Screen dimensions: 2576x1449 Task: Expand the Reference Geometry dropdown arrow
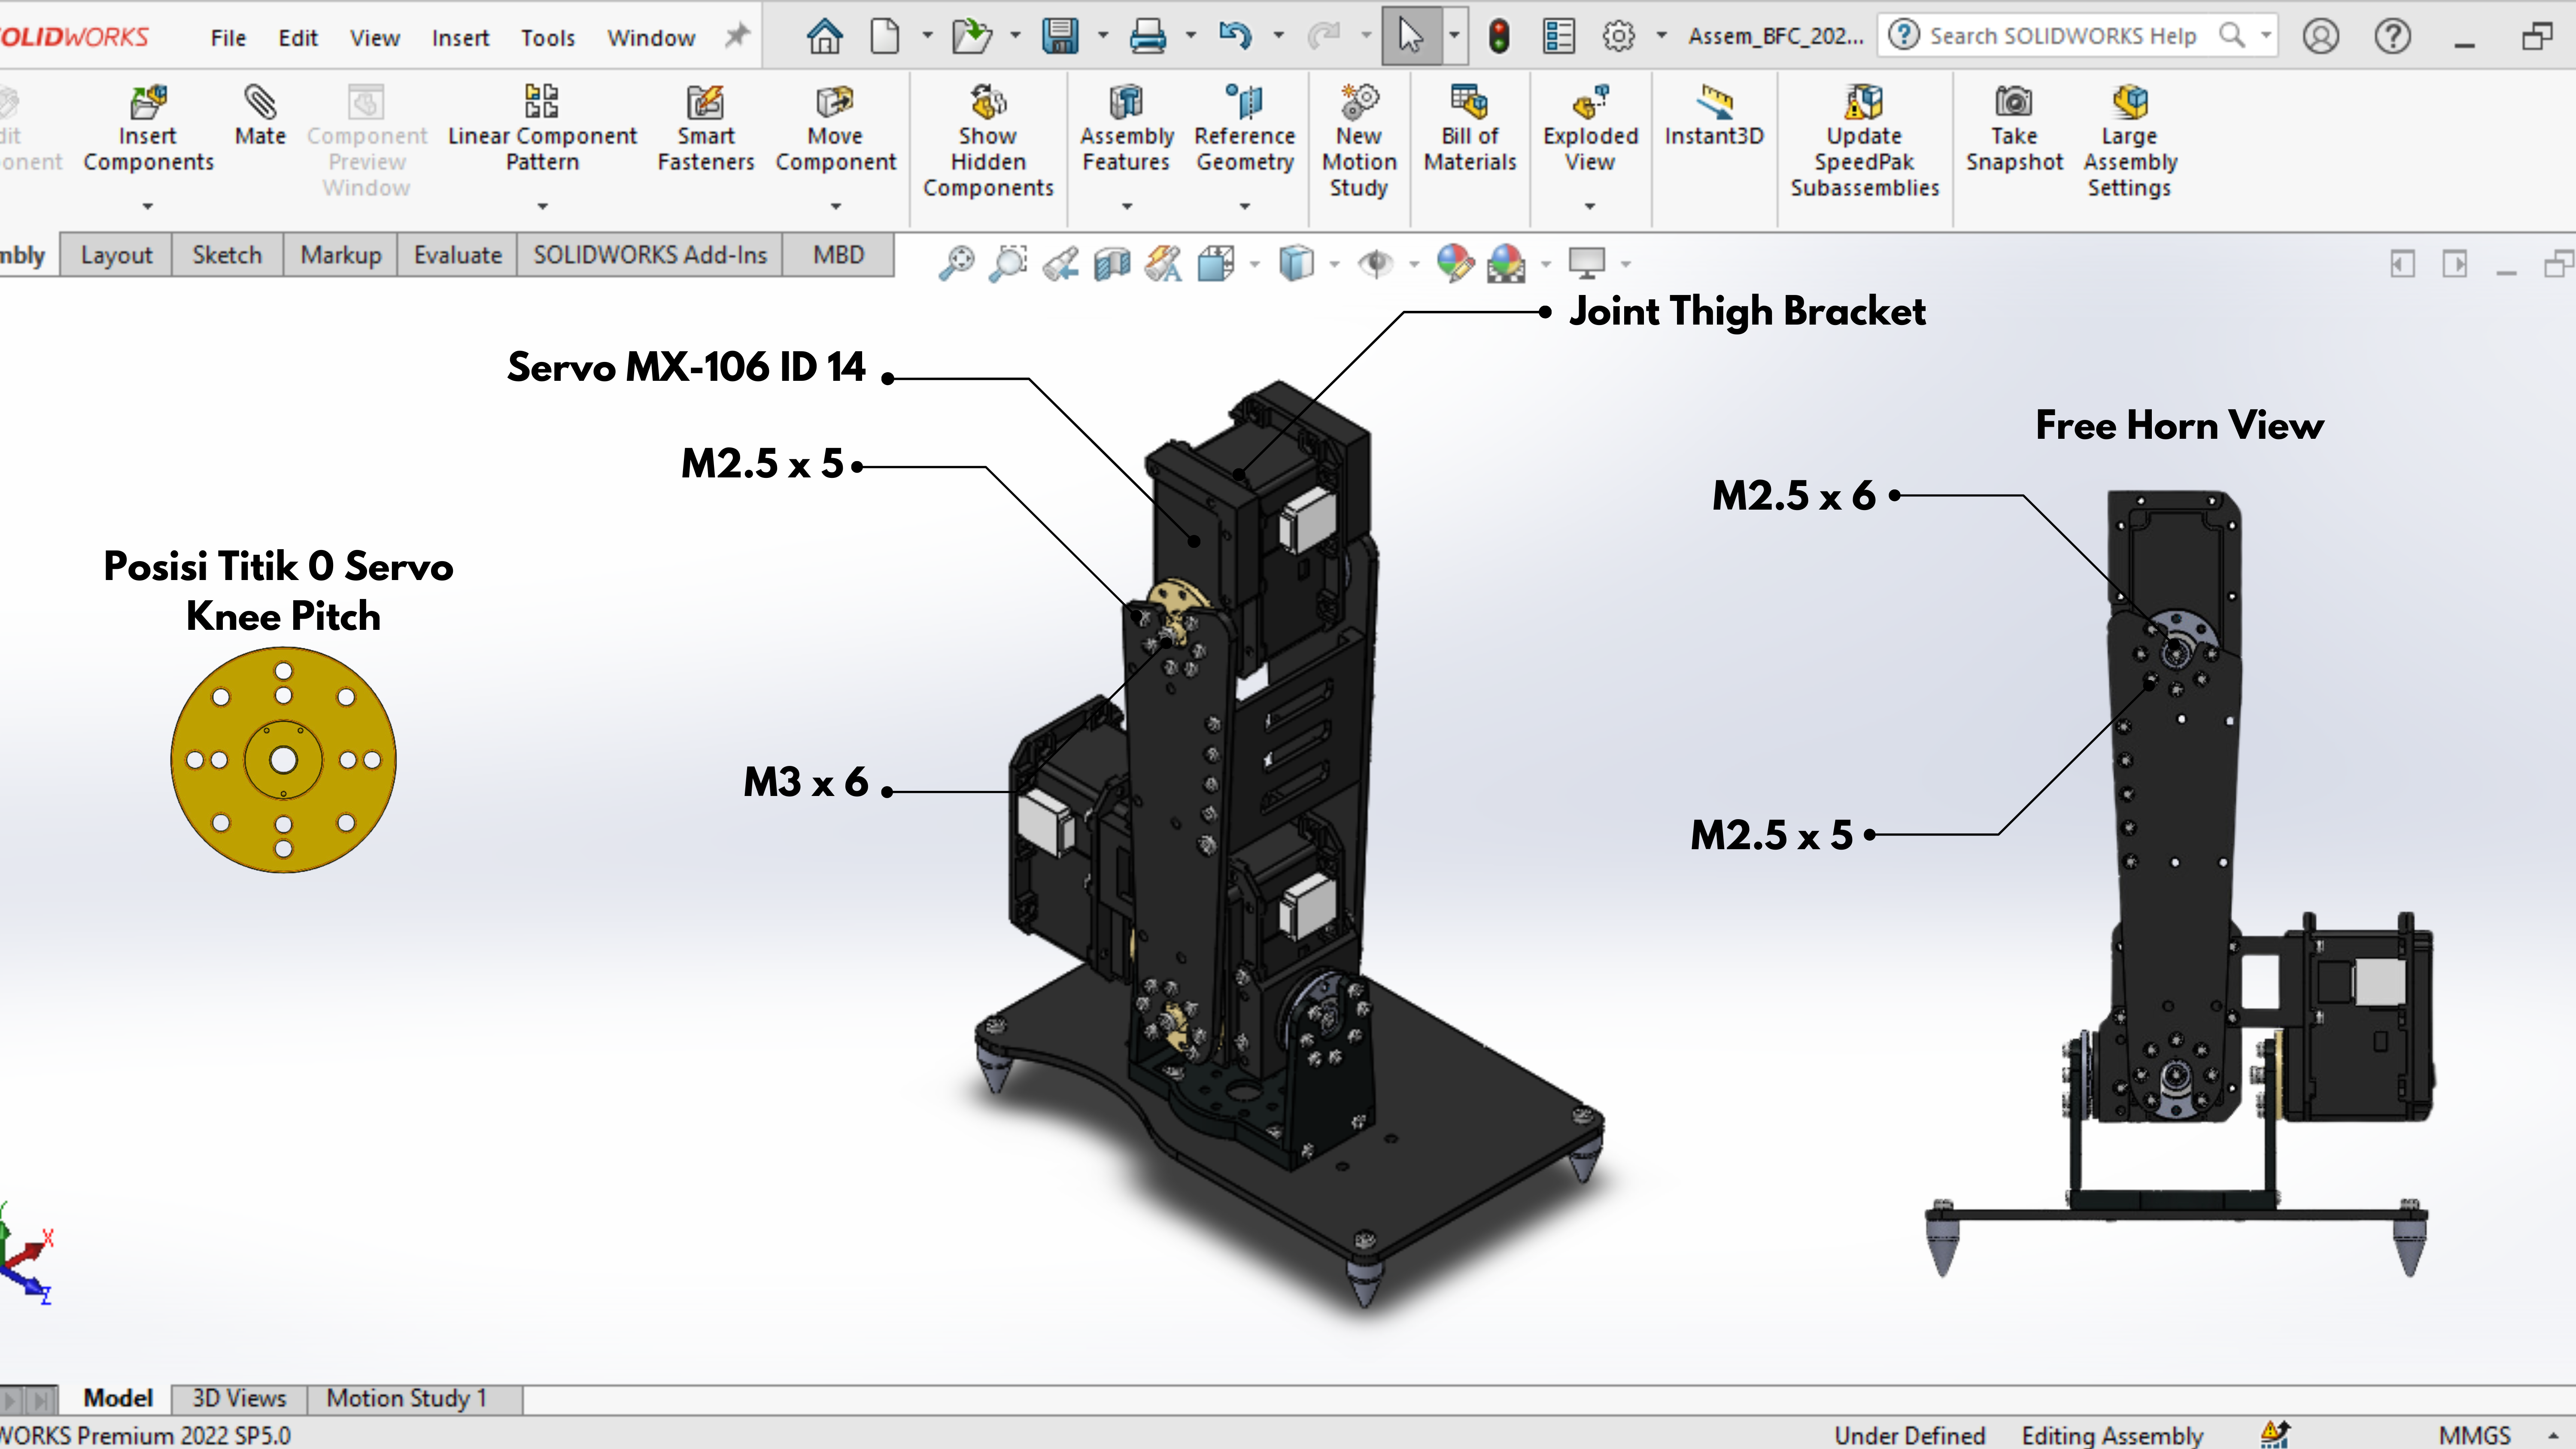tap(1245, 206)
